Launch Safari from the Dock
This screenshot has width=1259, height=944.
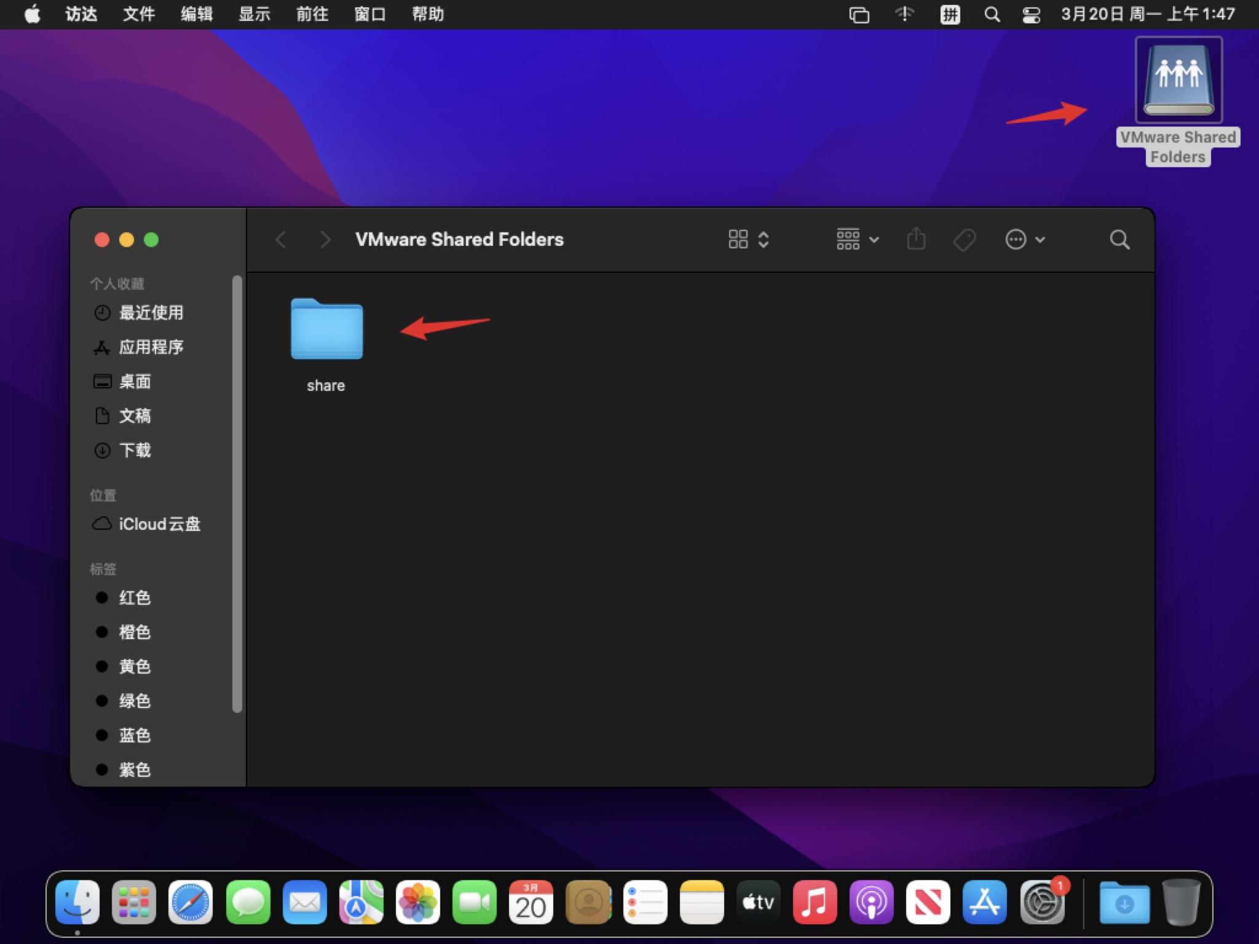(191, 903)
